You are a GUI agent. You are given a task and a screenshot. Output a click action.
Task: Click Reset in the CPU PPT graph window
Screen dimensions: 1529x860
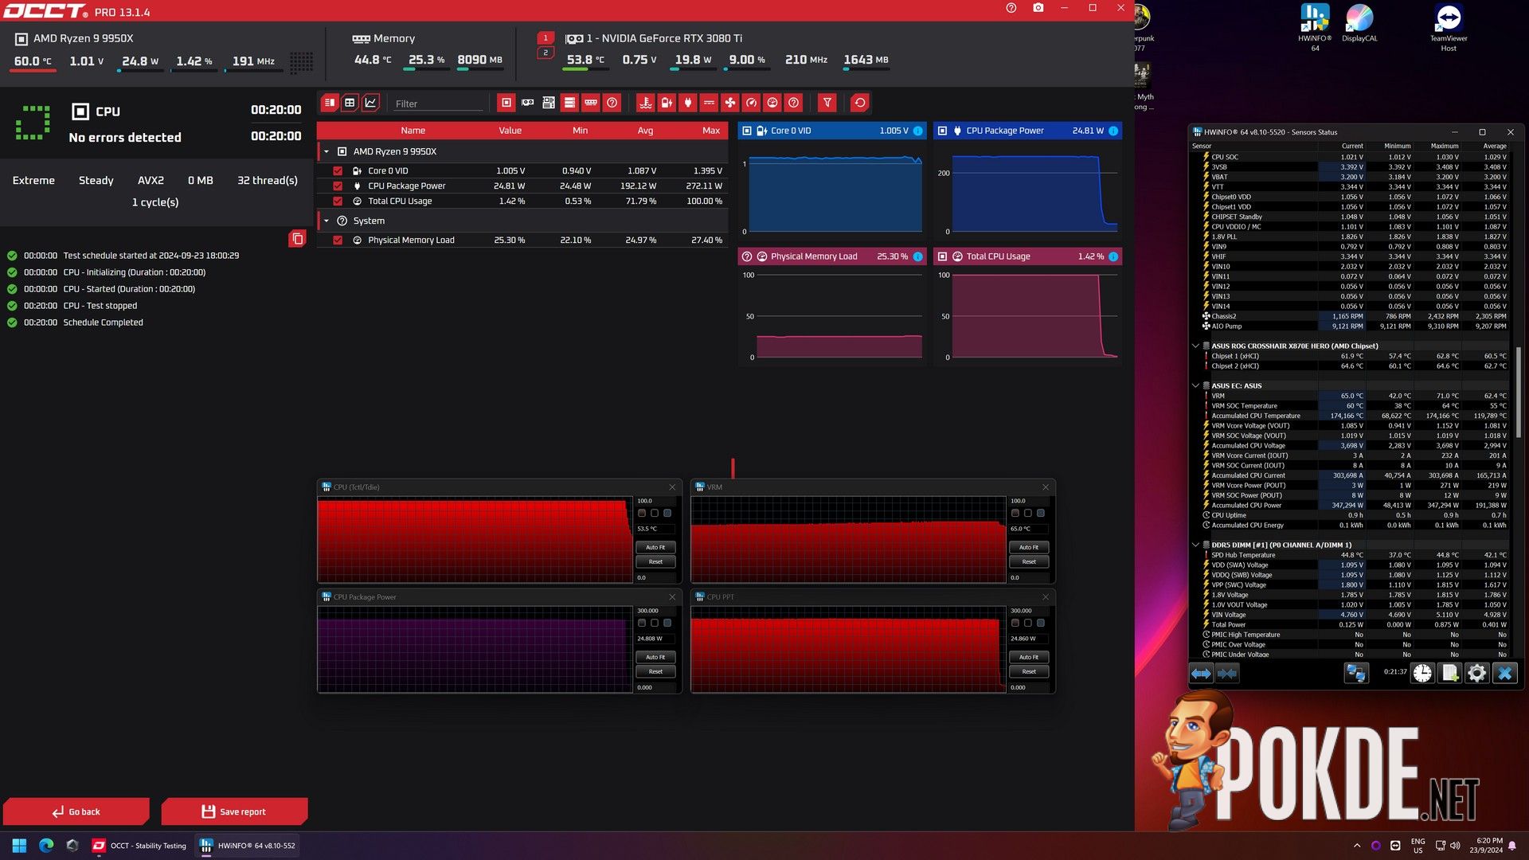tap(1029, 671)
